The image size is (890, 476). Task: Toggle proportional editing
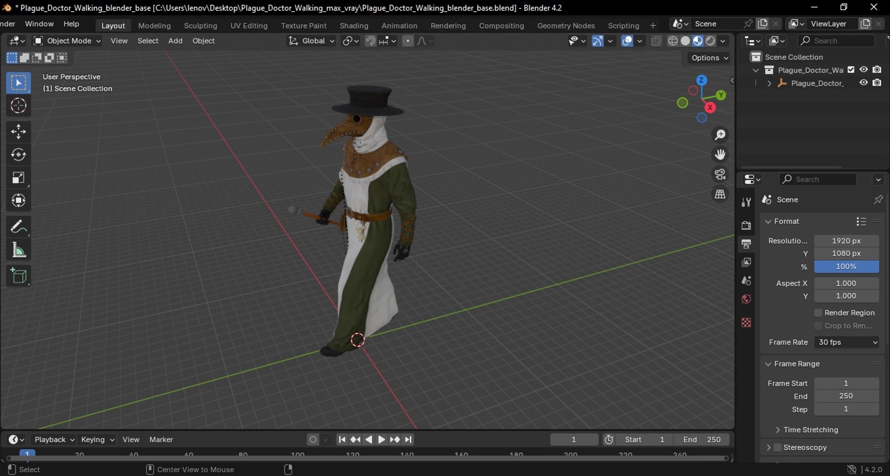pos(407,41)
